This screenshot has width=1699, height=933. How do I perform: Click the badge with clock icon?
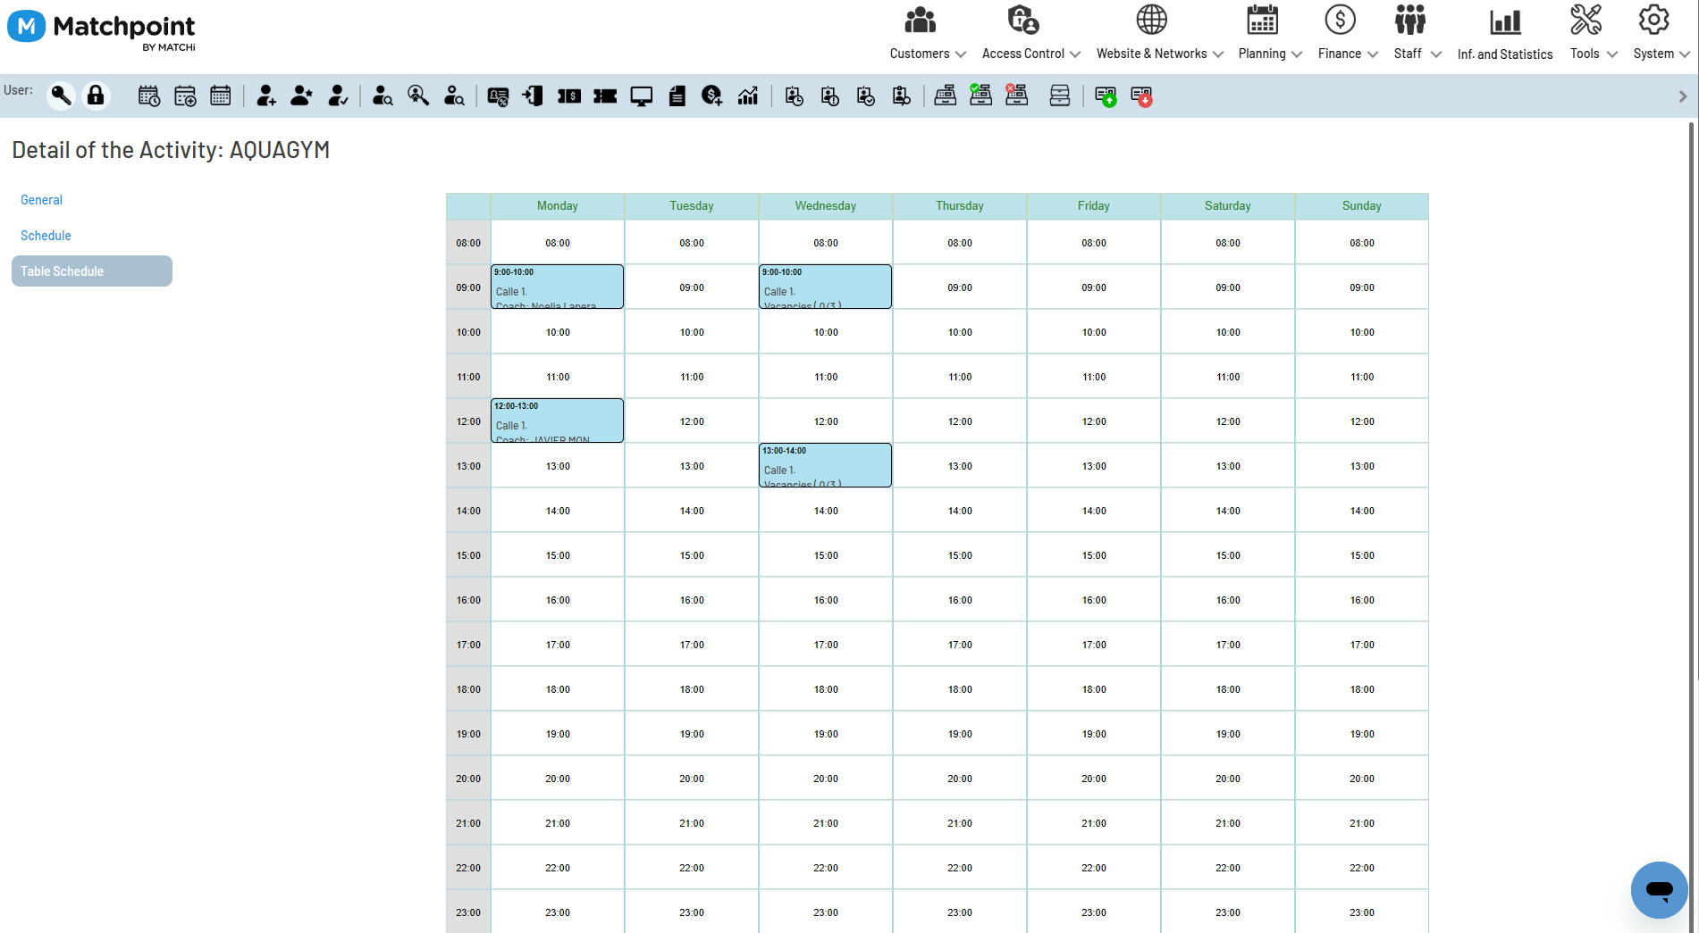(x=794, y=96)
